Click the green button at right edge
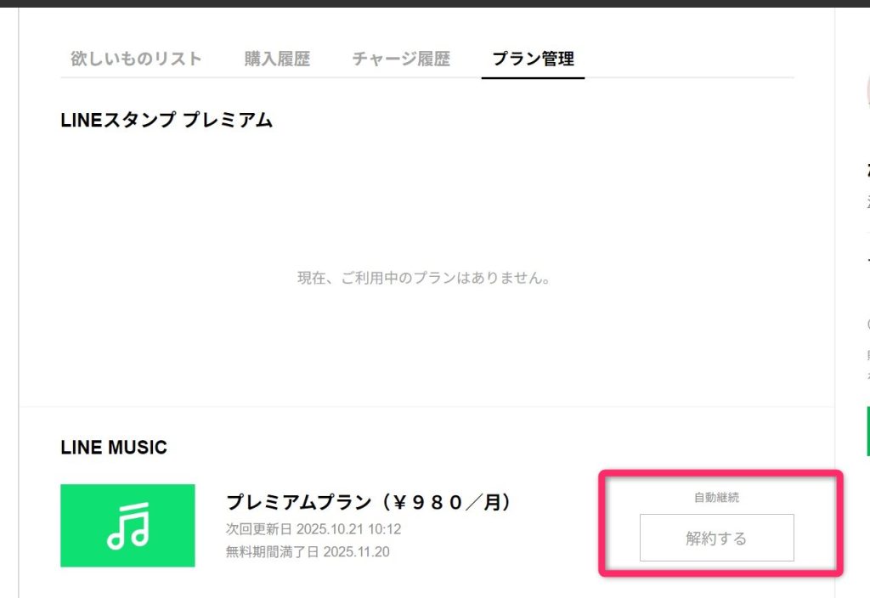This screenshot has height=598, width=870. (867, 431)
